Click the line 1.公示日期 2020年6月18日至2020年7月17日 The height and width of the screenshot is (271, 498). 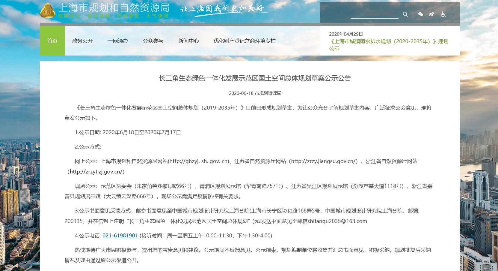click(128, 132)
